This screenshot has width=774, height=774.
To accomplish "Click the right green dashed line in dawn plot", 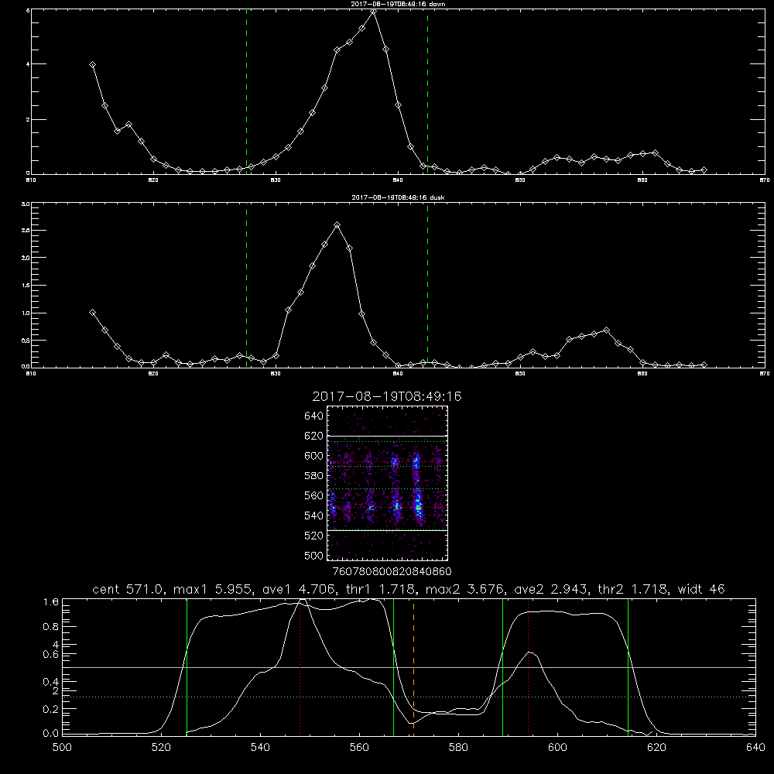I will pos(427,91).
